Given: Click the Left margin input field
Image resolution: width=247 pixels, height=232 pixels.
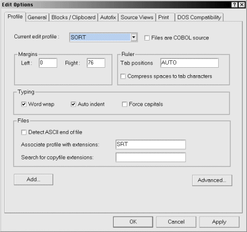Looking at the screenshot, I should tap(48, 63).
